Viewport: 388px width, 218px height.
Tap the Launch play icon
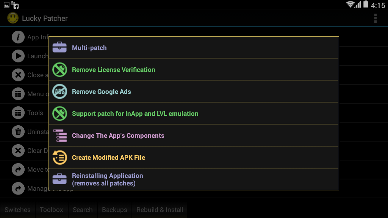(x=18, y=56)
